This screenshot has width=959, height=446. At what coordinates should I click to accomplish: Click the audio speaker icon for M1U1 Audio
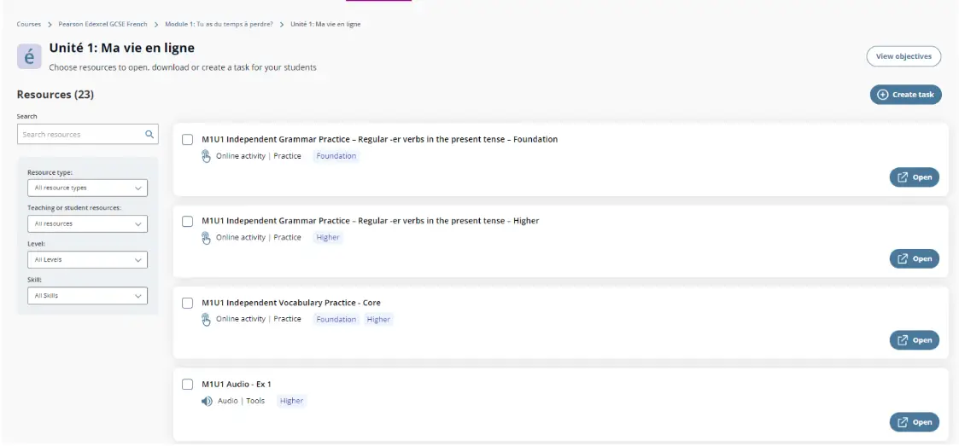[207, 401]
